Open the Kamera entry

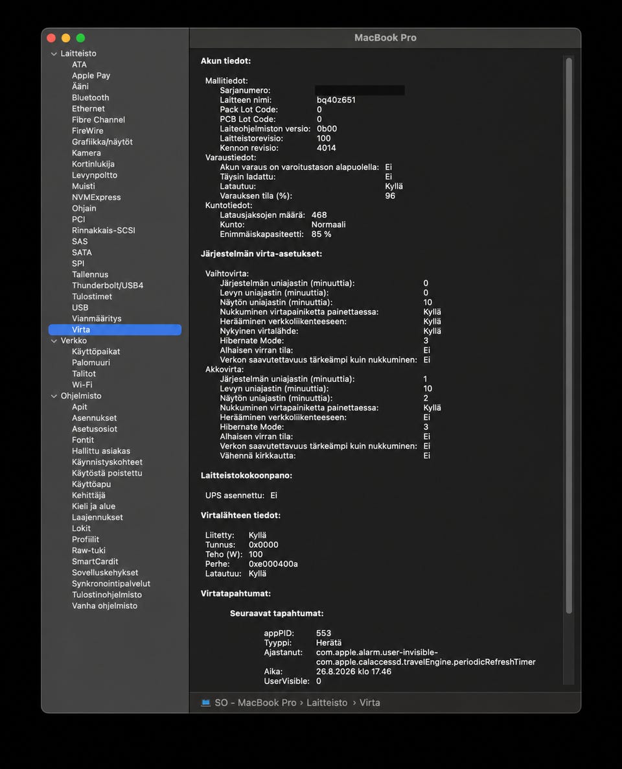point(86,153)
